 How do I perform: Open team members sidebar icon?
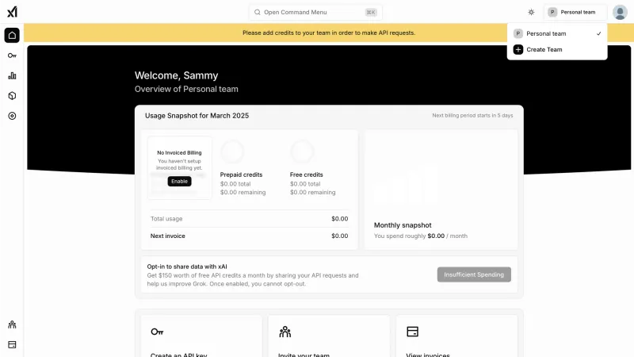click(12, 324)
